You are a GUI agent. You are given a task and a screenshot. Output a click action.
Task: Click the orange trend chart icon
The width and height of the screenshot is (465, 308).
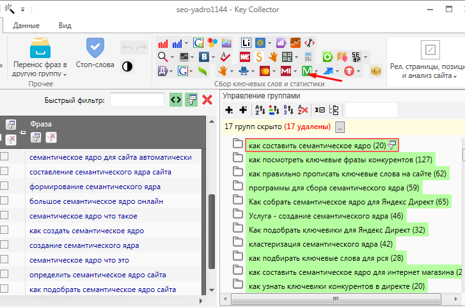point(295,43)
